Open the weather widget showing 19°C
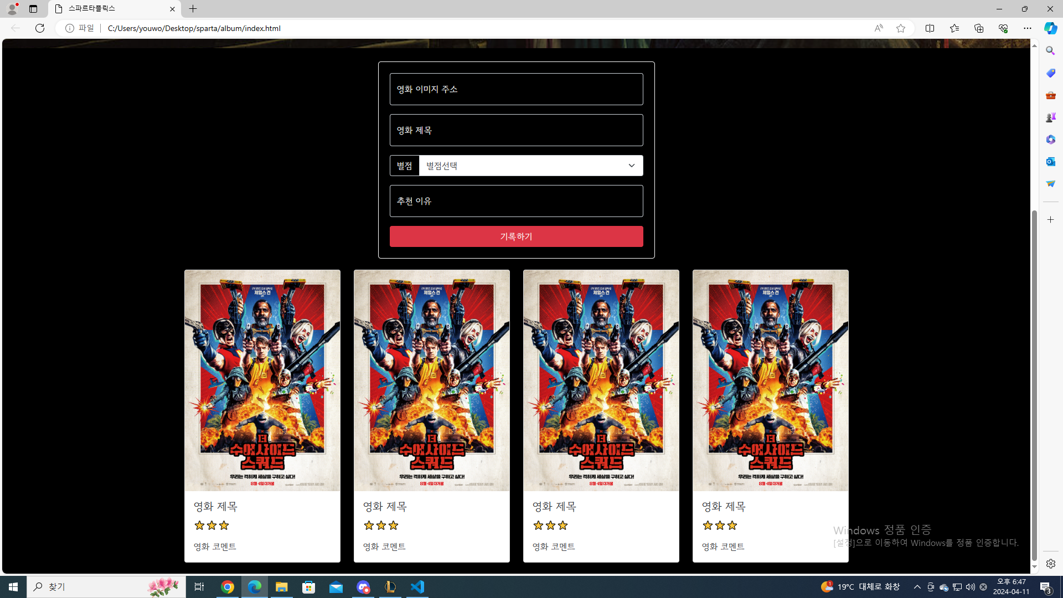 (860, 587)
